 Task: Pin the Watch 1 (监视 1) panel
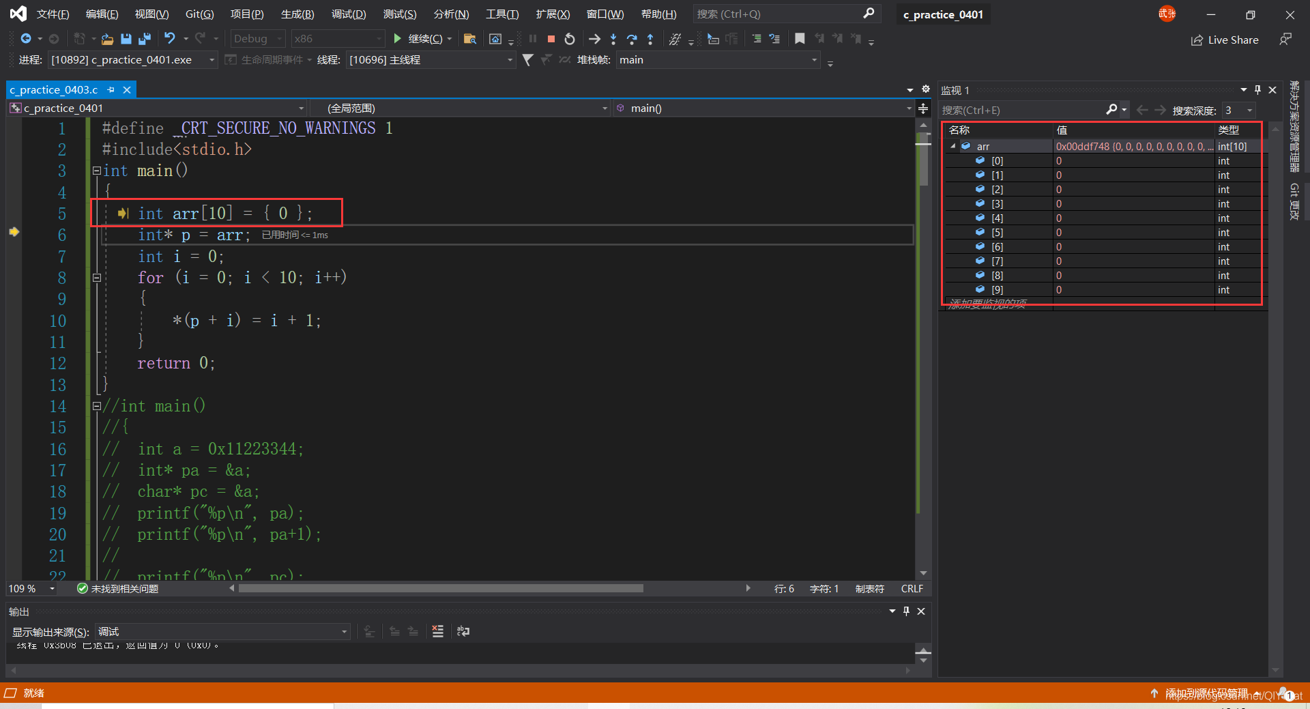pos(1257,90)
